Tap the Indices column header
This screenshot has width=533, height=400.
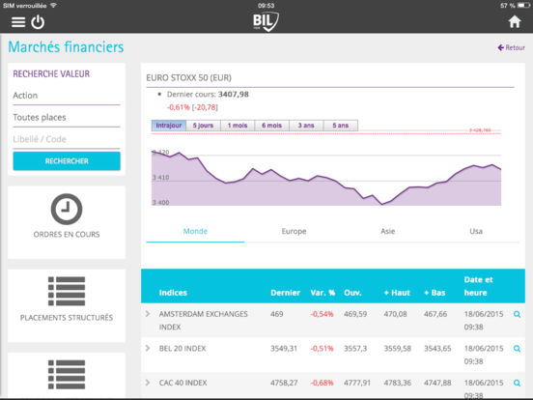(173, 293)
